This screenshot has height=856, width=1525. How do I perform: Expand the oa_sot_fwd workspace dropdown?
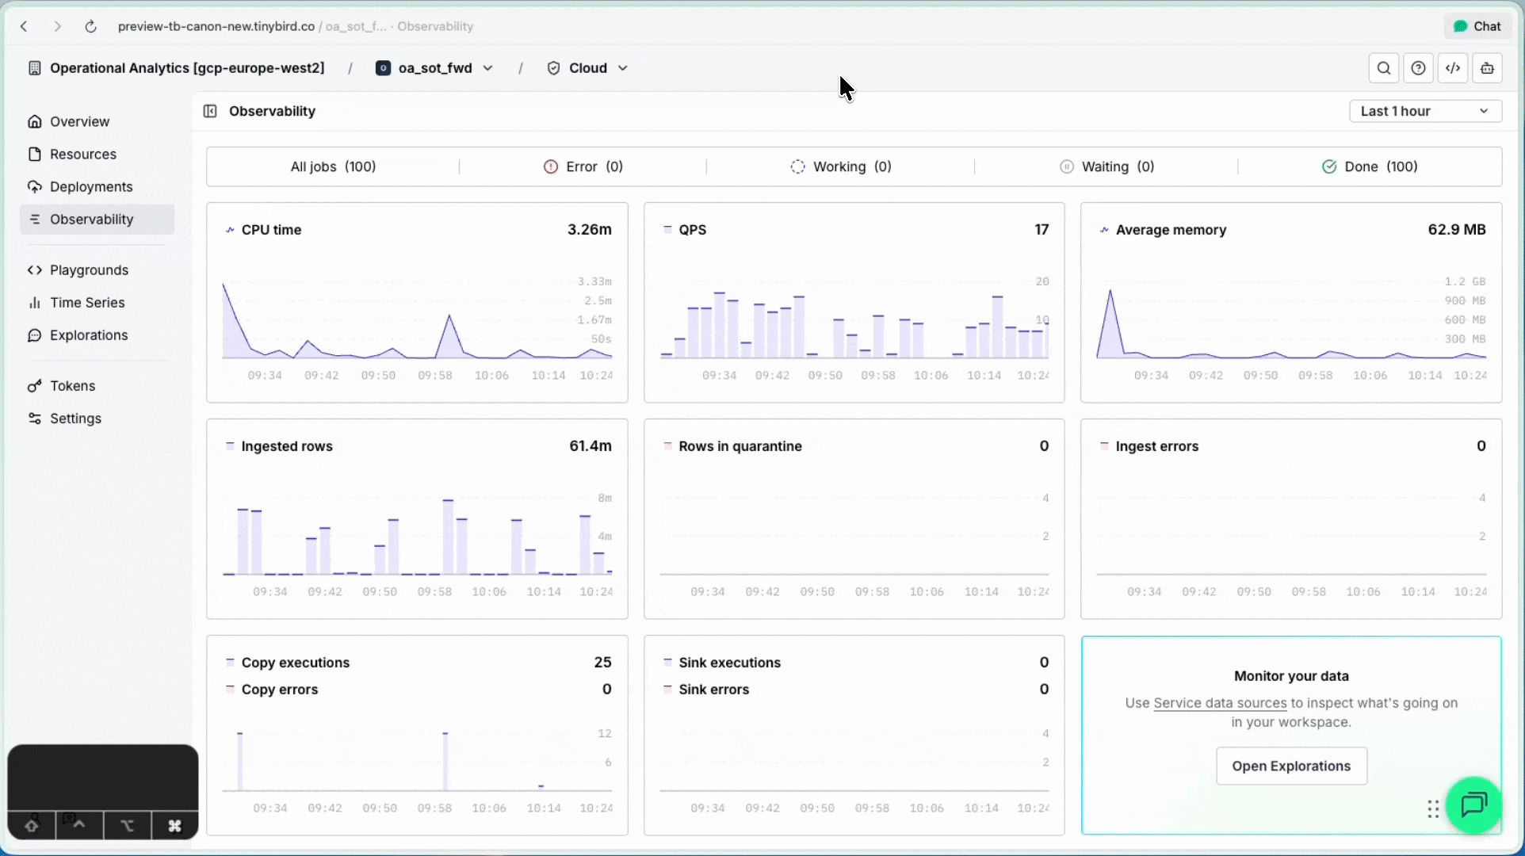pyautogui.click(x=434, y=68)
